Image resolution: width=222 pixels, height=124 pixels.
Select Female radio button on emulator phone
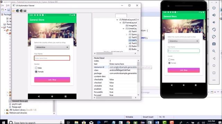coord(169,63)
